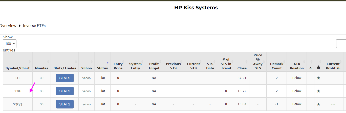
Task: Open yahoo link for SQQQ
Action: pos(86,104)
